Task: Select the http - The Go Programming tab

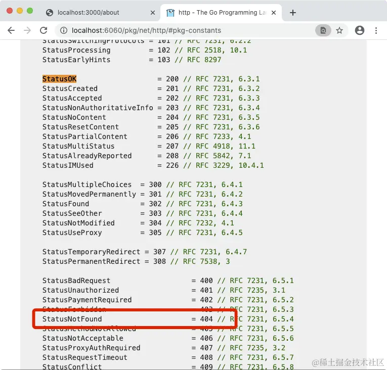Action: coord(221,13)
